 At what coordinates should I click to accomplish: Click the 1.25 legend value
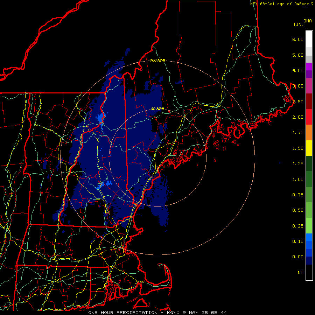pyautogui.click(x=298, y=164)
